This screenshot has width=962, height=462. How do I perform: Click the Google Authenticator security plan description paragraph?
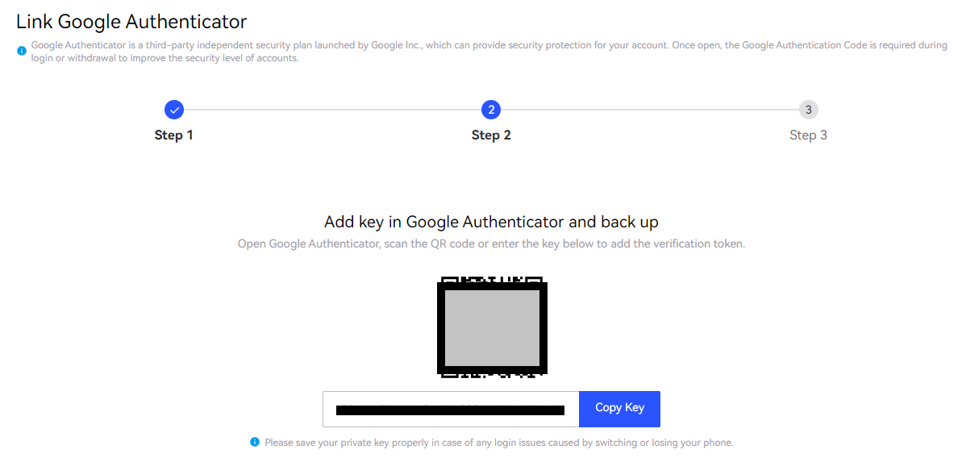pos(489,52)
